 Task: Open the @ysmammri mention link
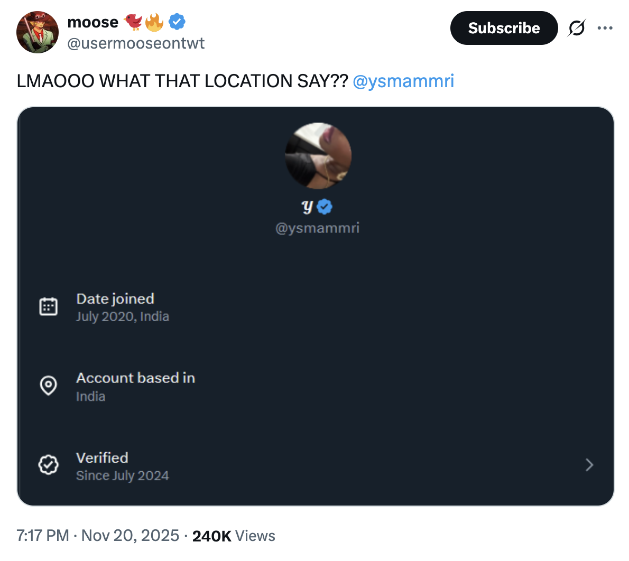click(x=403, y=81)
